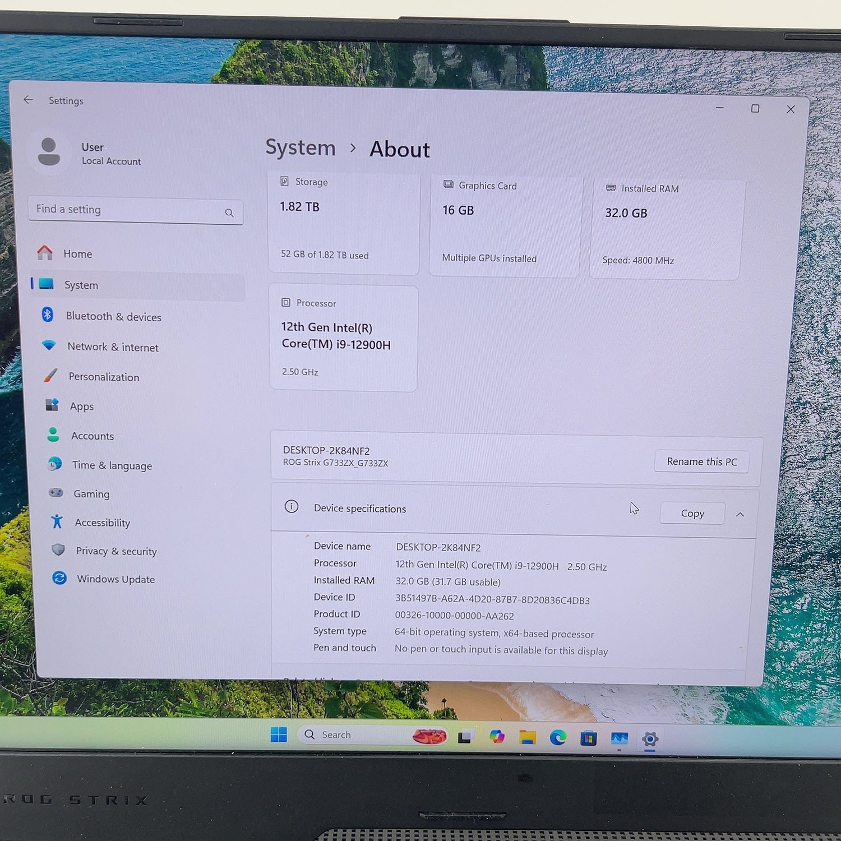Open Task Manager from the taskbar

(x=619, y=738)
